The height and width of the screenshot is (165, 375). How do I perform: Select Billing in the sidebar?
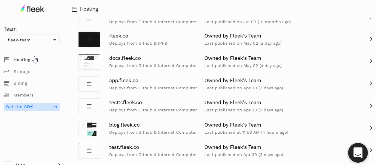20,83
